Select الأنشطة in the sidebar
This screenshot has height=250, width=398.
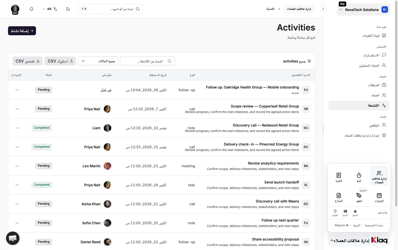tap(359, 105)
